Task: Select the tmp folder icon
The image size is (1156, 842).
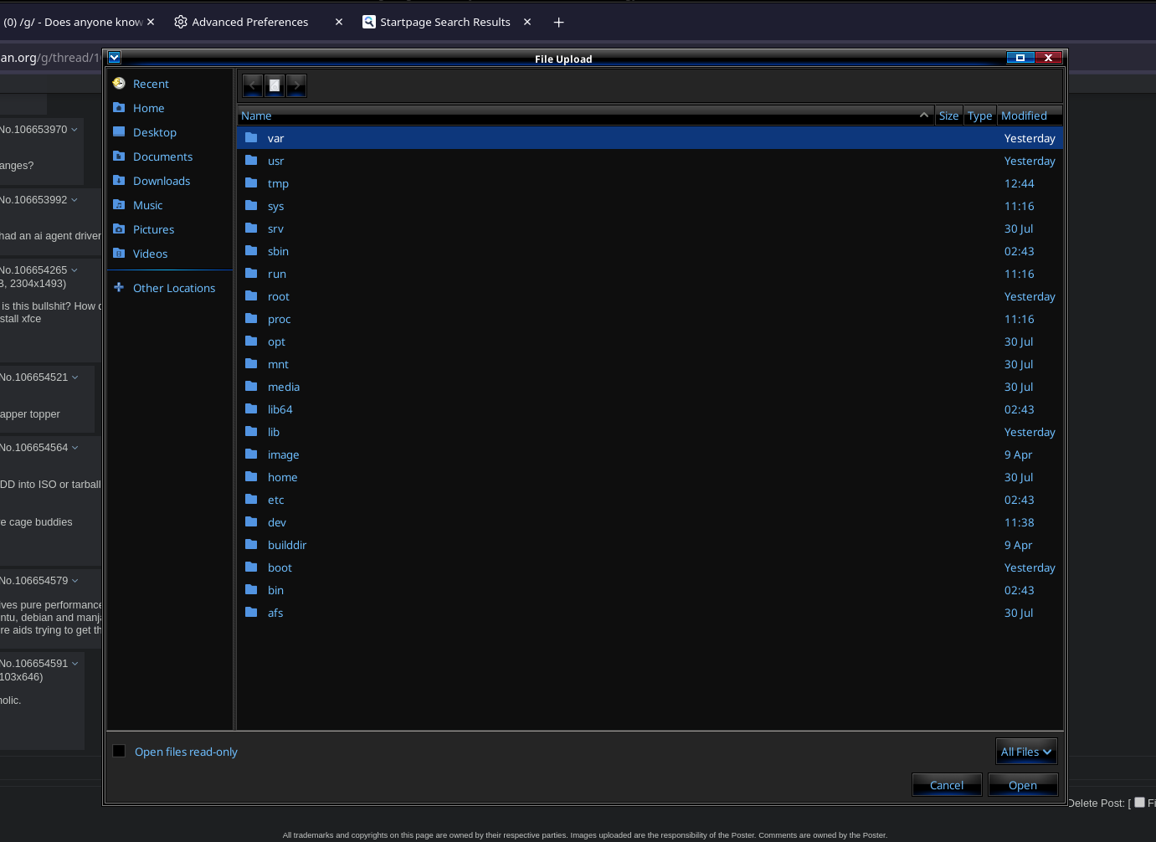Action: (251, 183)
